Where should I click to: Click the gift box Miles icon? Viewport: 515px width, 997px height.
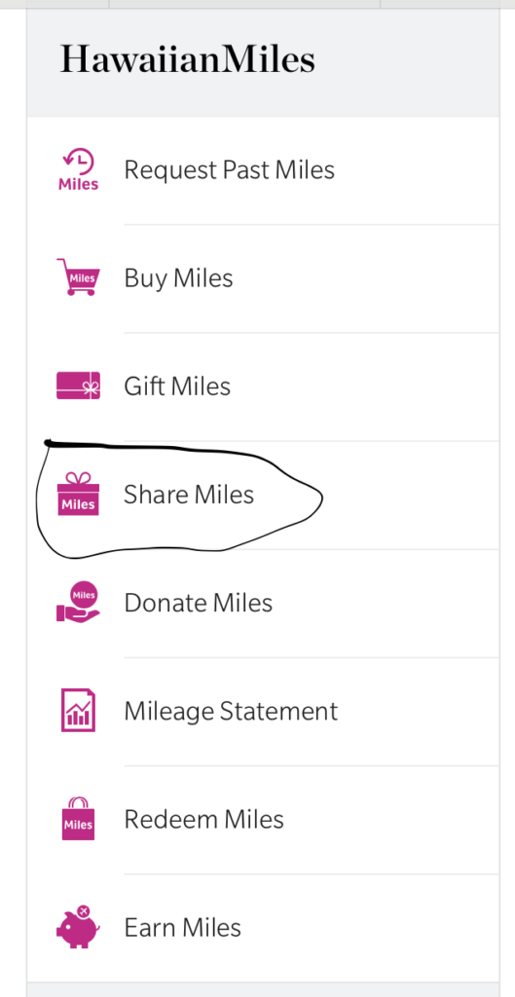tap(78, 494)
